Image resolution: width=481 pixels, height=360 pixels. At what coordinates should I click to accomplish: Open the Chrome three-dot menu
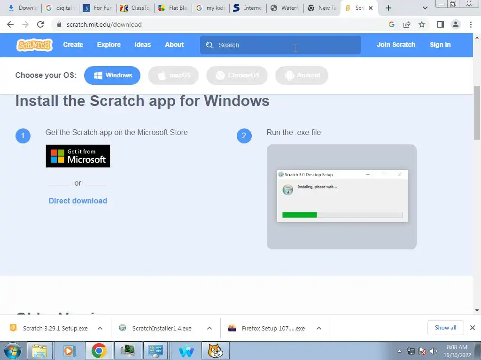[x=471, y=24]
